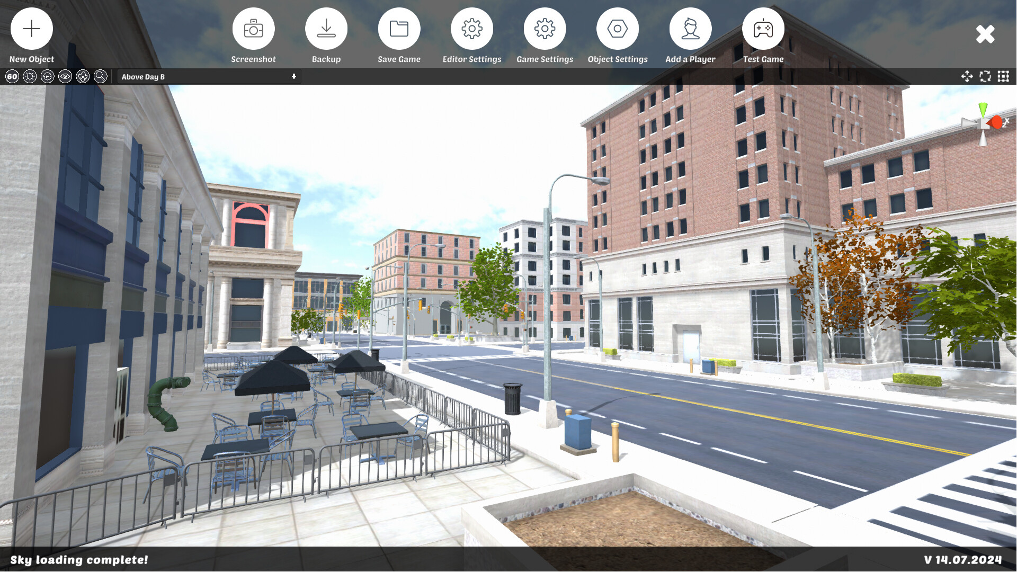Open Game Settings
The width and height of the screenshot is (1017, 572).
click(x=545, y=29)
